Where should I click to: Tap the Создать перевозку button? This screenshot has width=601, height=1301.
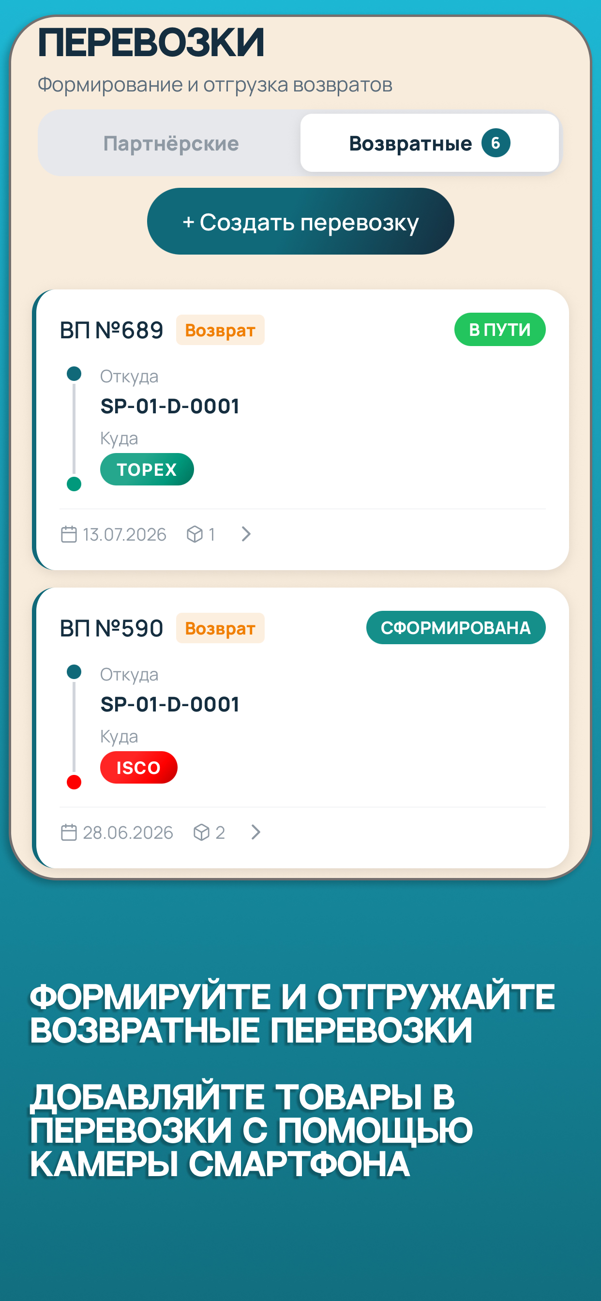click(300, 222)
